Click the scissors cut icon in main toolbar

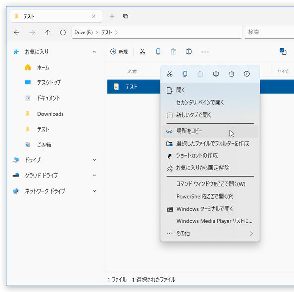pos(142,52)
